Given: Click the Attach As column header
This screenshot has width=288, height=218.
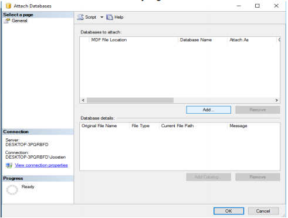Looking at the screenshot, I should (252, 40).
